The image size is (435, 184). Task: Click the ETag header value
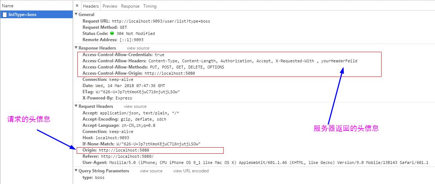click(x=138, y=92)
